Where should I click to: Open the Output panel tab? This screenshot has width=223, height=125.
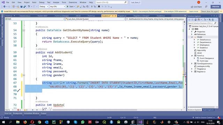[43, 113]
